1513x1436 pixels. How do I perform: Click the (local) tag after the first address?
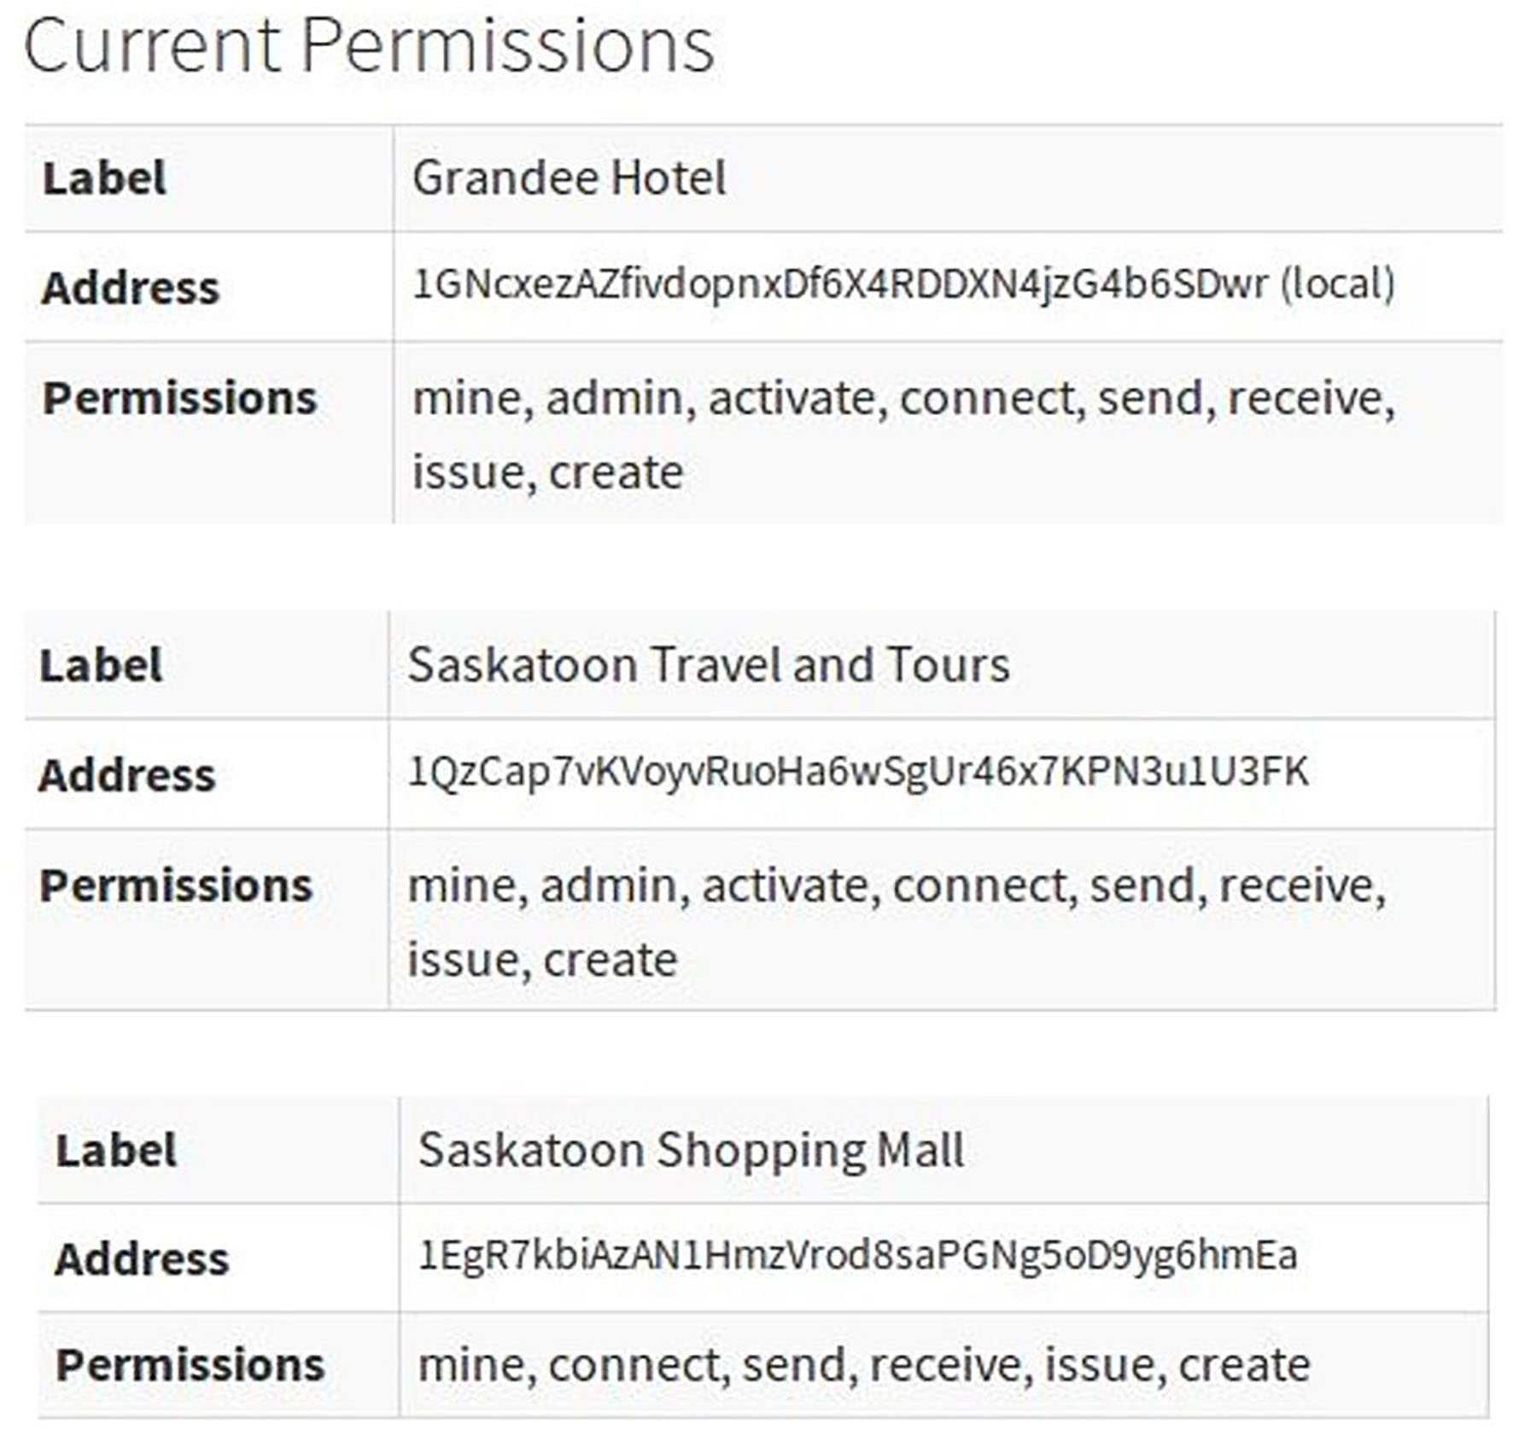(x=1337, y=285)
